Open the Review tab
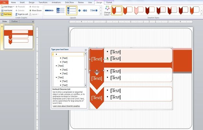The image size is (203, 130). [81, 2]
